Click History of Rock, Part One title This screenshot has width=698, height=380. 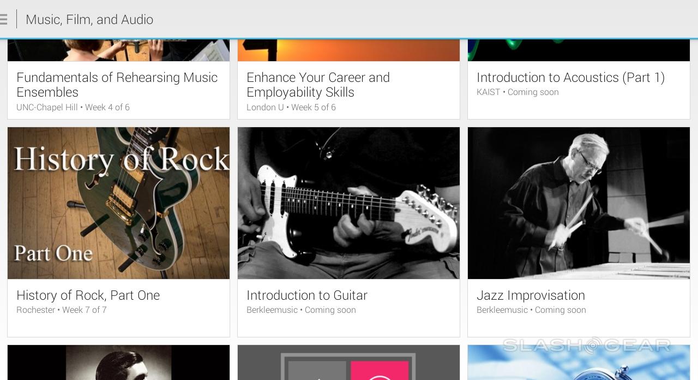click(x=88, y=295)
